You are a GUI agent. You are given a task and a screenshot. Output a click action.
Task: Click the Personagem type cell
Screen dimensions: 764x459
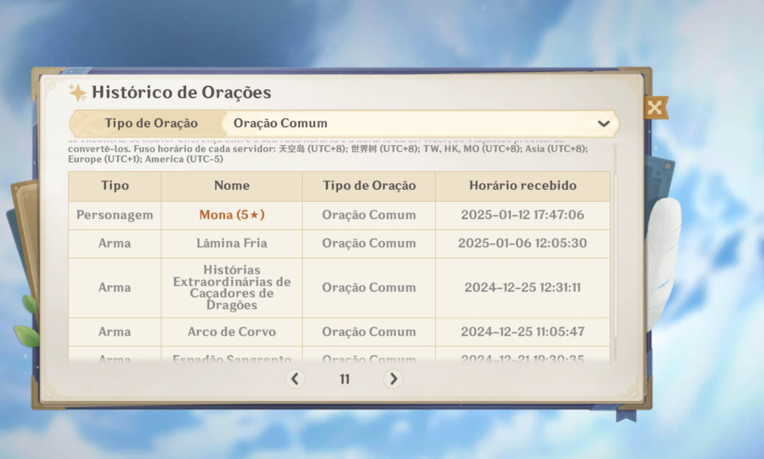click(115, 215)
